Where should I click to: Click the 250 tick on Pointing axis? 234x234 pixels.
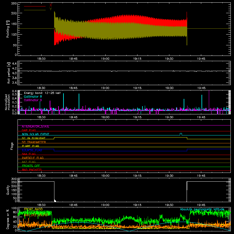point(14,4)
